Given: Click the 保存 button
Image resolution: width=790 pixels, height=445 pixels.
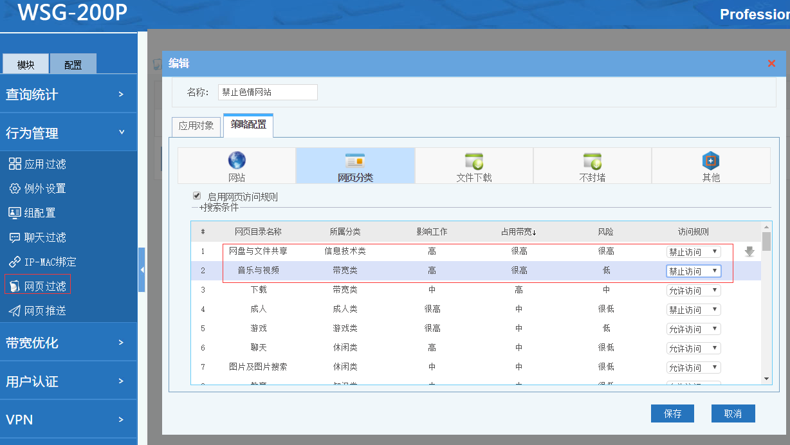Looking at the screenshot, I should pyautogui.click(x=672, y=413).
